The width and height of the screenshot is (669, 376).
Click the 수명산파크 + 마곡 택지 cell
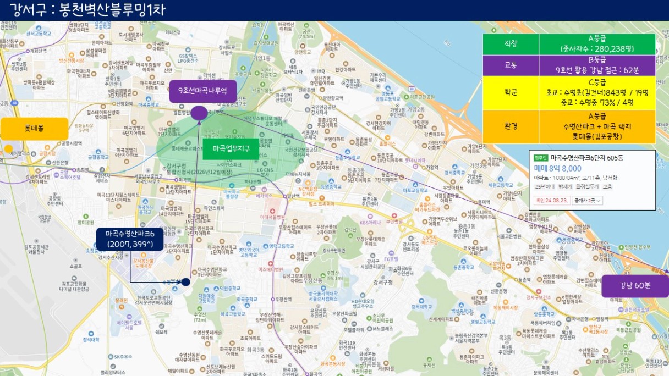[x=597, y=126]
